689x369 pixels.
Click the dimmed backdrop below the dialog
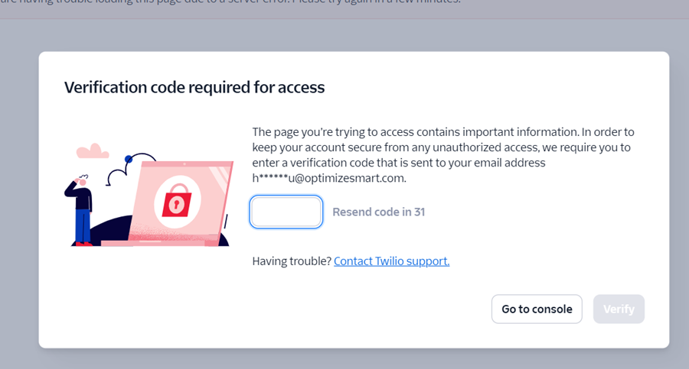click(344, 359)
